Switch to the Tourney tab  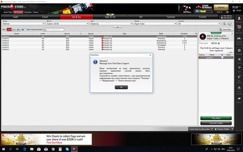(x=171, y=17)
